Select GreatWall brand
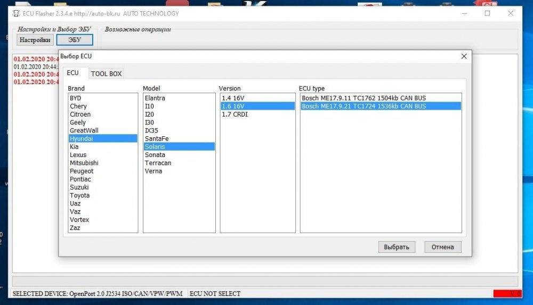Screen dimensions: 533x305 [103, 131]
